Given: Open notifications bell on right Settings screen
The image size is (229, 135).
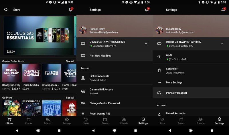Looking at the screenshot, I should [223, 9].
